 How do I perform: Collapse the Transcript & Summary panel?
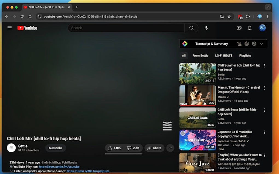pyautogui.click(x=261, y=44)
